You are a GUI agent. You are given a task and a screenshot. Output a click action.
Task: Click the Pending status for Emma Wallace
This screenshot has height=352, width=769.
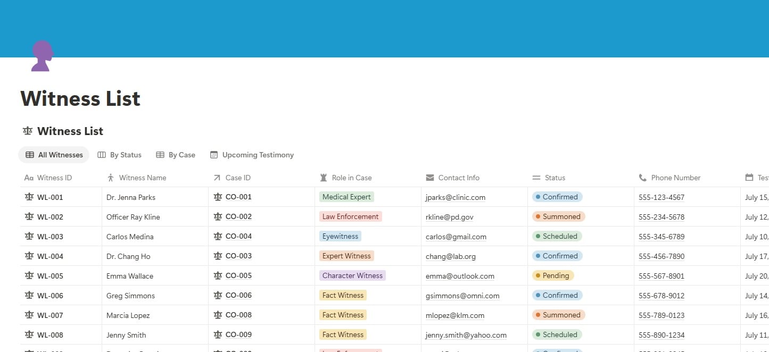553,275
